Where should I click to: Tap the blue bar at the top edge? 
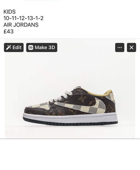click(41, 0)
